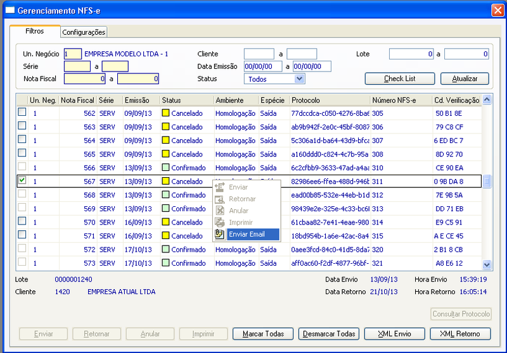
Task: Click the window title bar icon
Action: click(x=10, y=10)
